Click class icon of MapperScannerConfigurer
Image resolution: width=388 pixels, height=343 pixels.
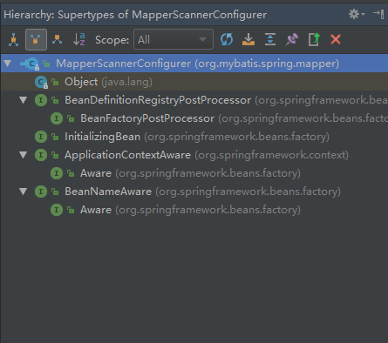coord(31,64)
